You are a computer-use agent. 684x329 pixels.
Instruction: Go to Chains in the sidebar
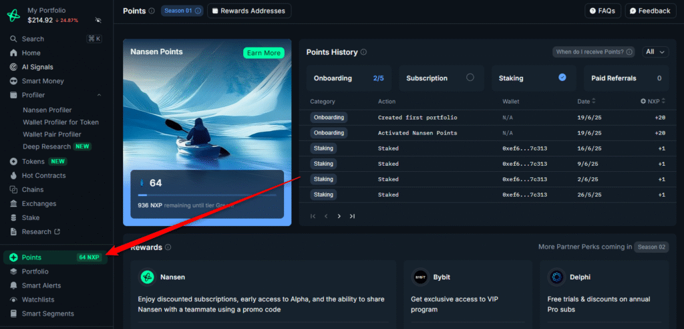34,190
